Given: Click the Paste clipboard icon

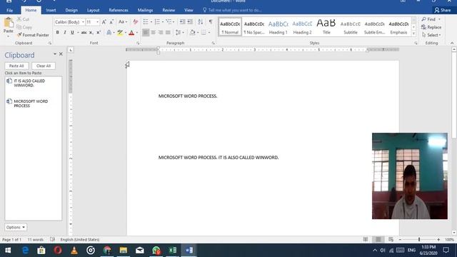Looking at the screenshot, I should 9,23.
